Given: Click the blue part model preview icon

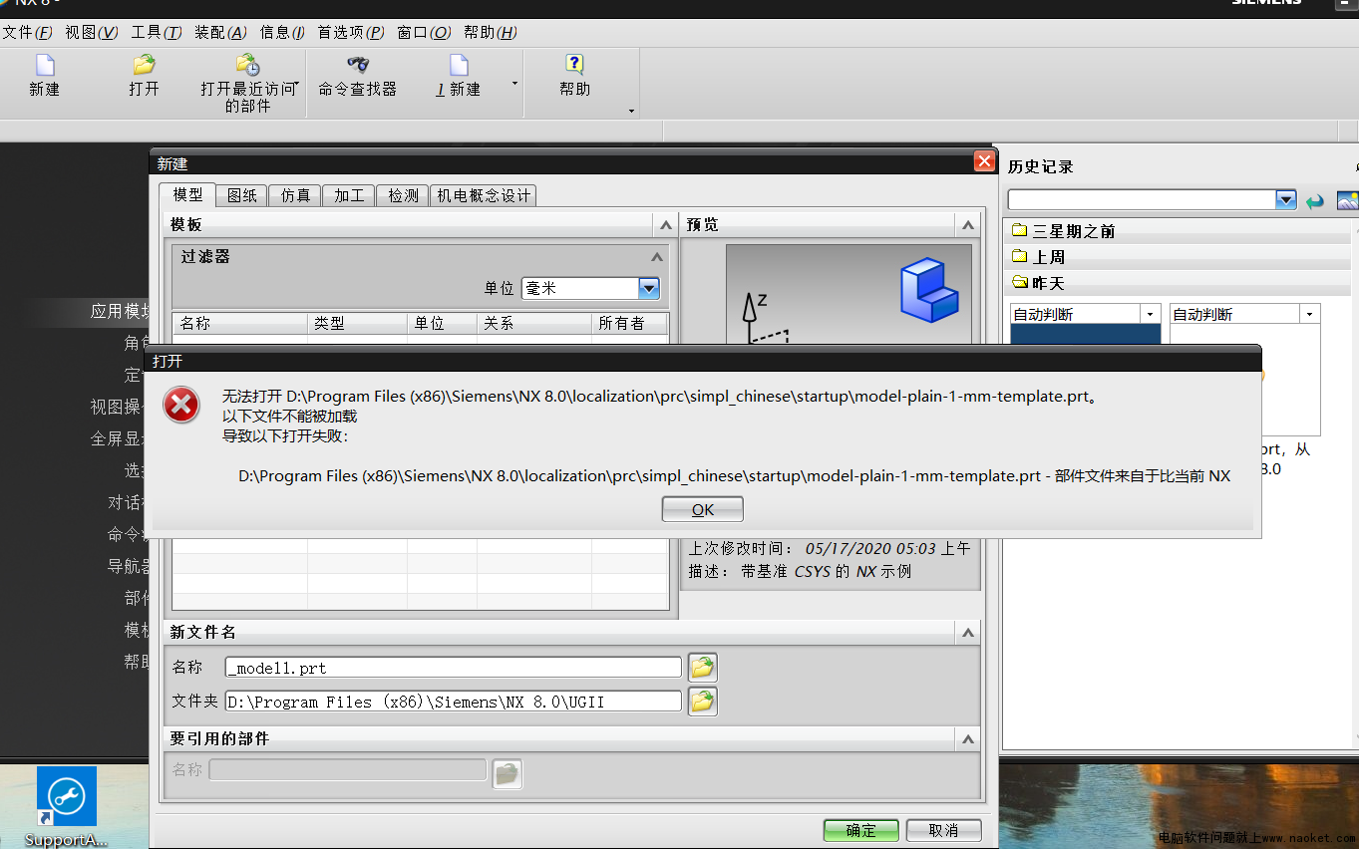Looking at the screenshot, I should pos(929,290).
